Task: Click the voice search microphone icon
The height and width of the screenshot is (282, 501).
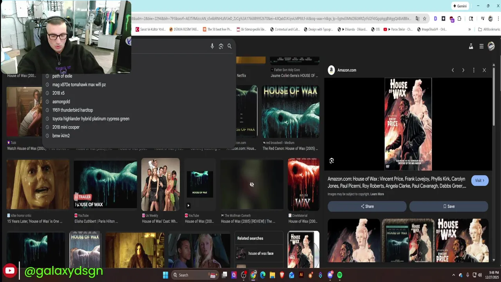Action: tap(212, 46)
